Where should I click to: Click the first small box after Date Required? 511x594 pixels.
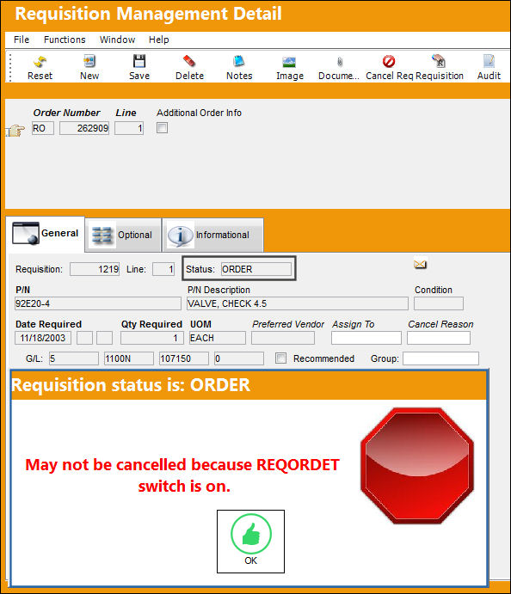[x=84, y=338]
